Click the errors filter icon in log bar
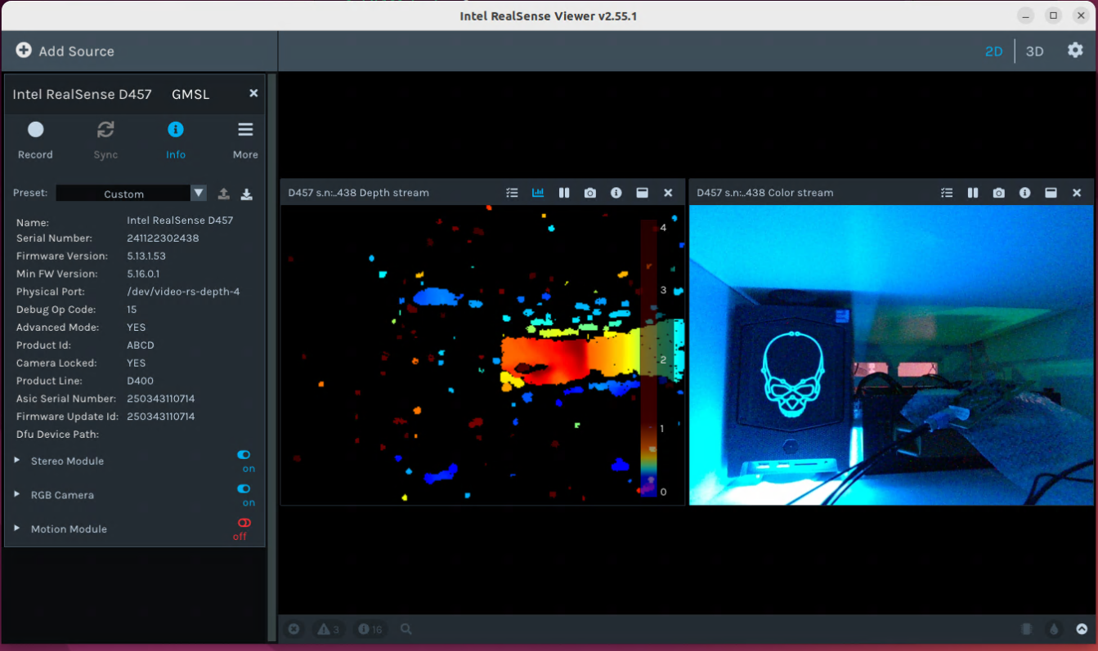This screenshot has height=651, width=1098. point(294,629)
